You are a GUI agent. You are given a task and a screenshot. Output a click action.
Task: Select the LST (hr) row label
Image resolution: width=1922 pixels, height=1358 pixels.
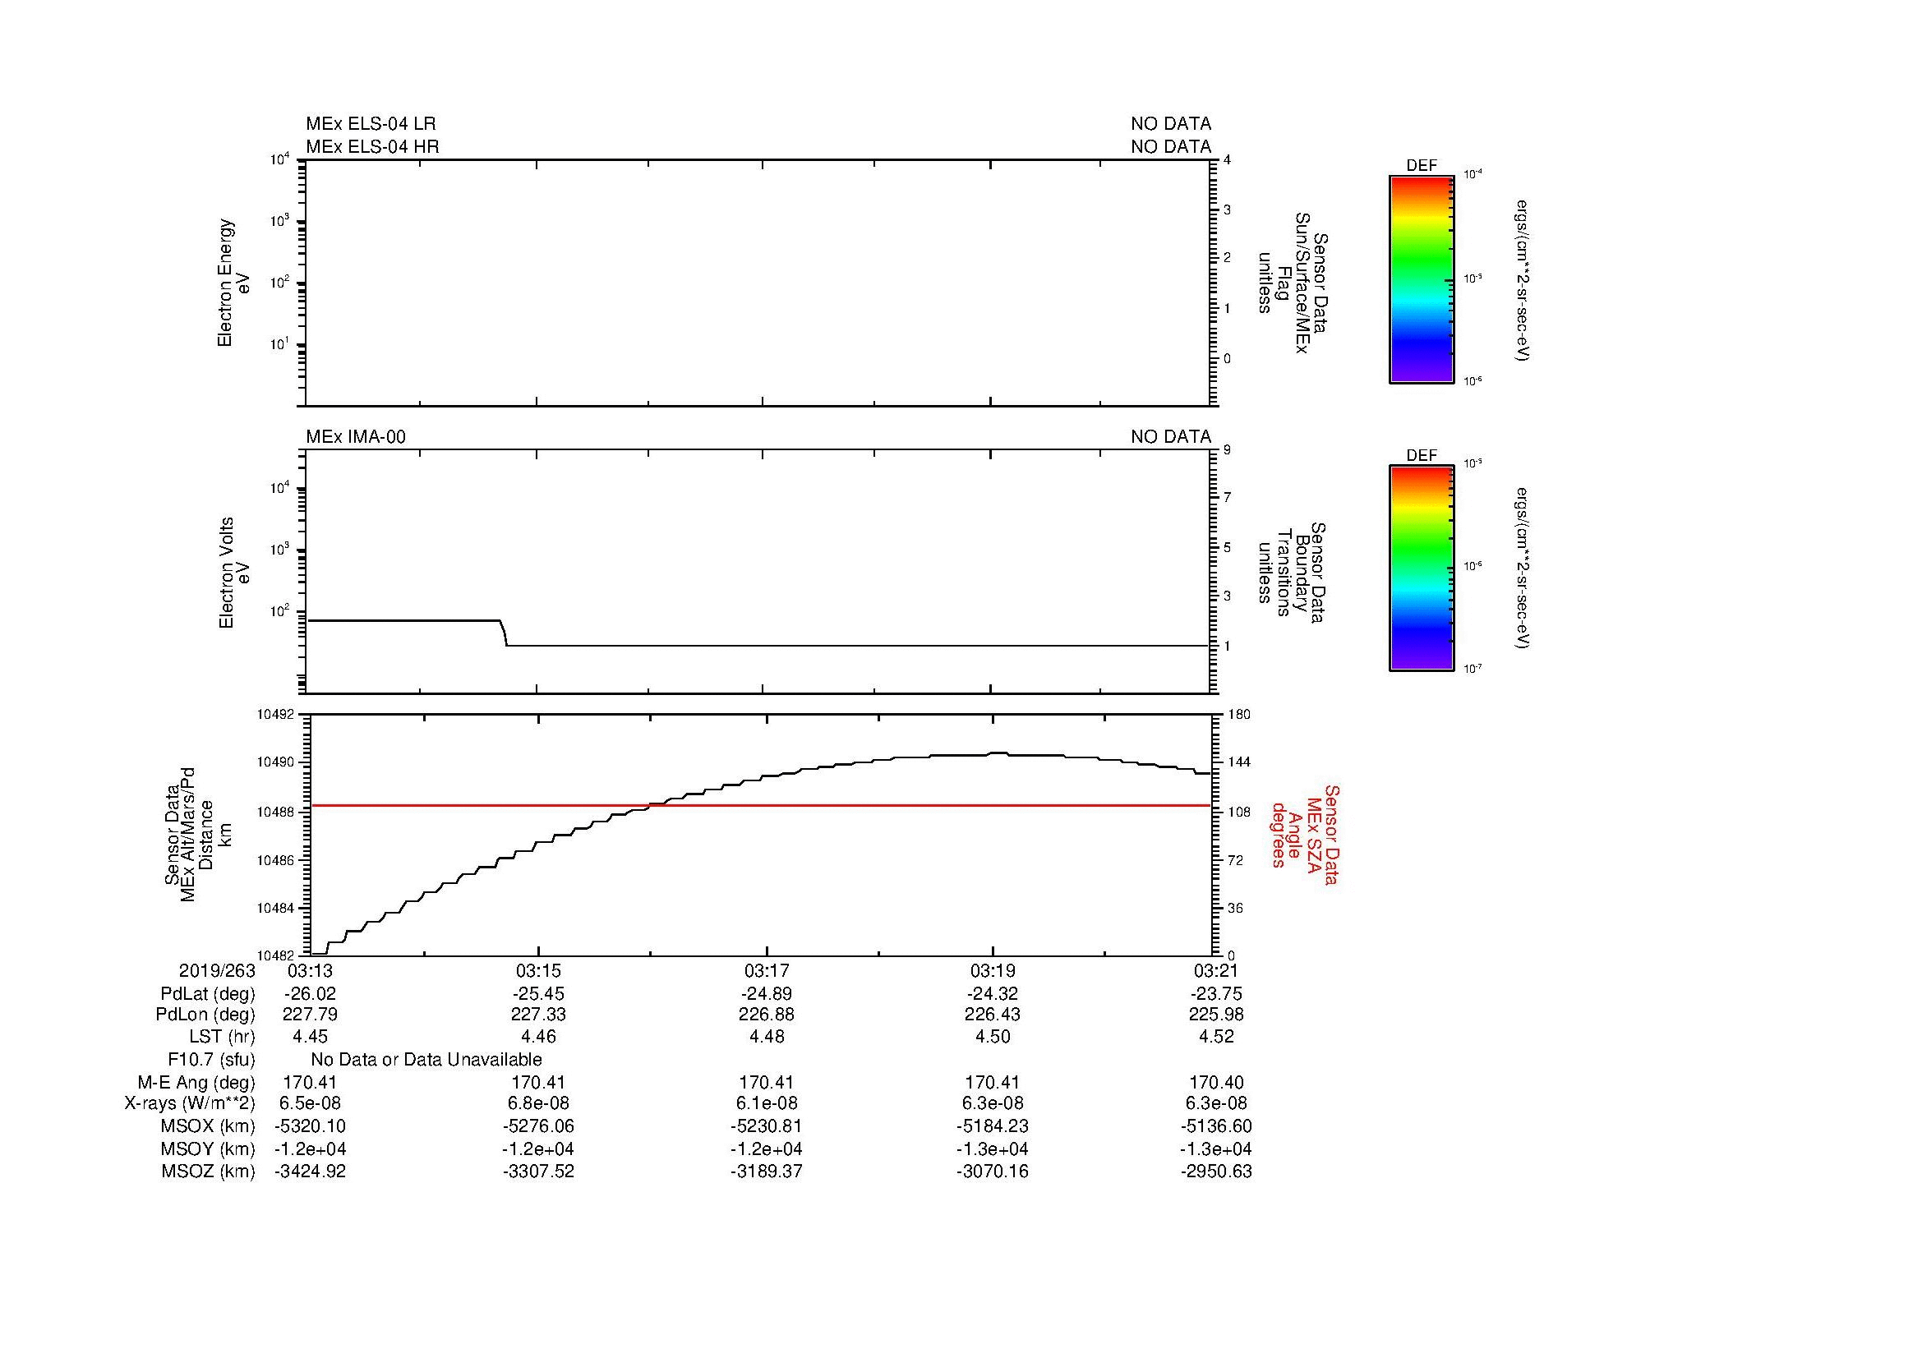(222, 1037)
